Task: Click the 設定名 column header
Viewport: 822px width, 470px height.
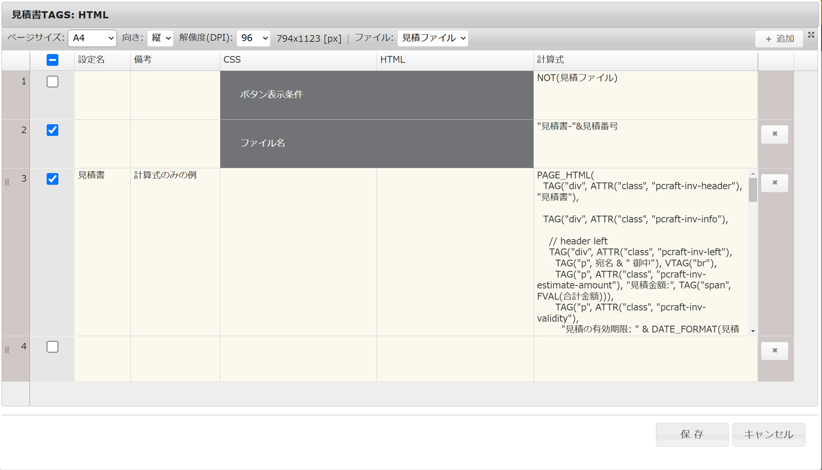Action: (x=103, y=60)
